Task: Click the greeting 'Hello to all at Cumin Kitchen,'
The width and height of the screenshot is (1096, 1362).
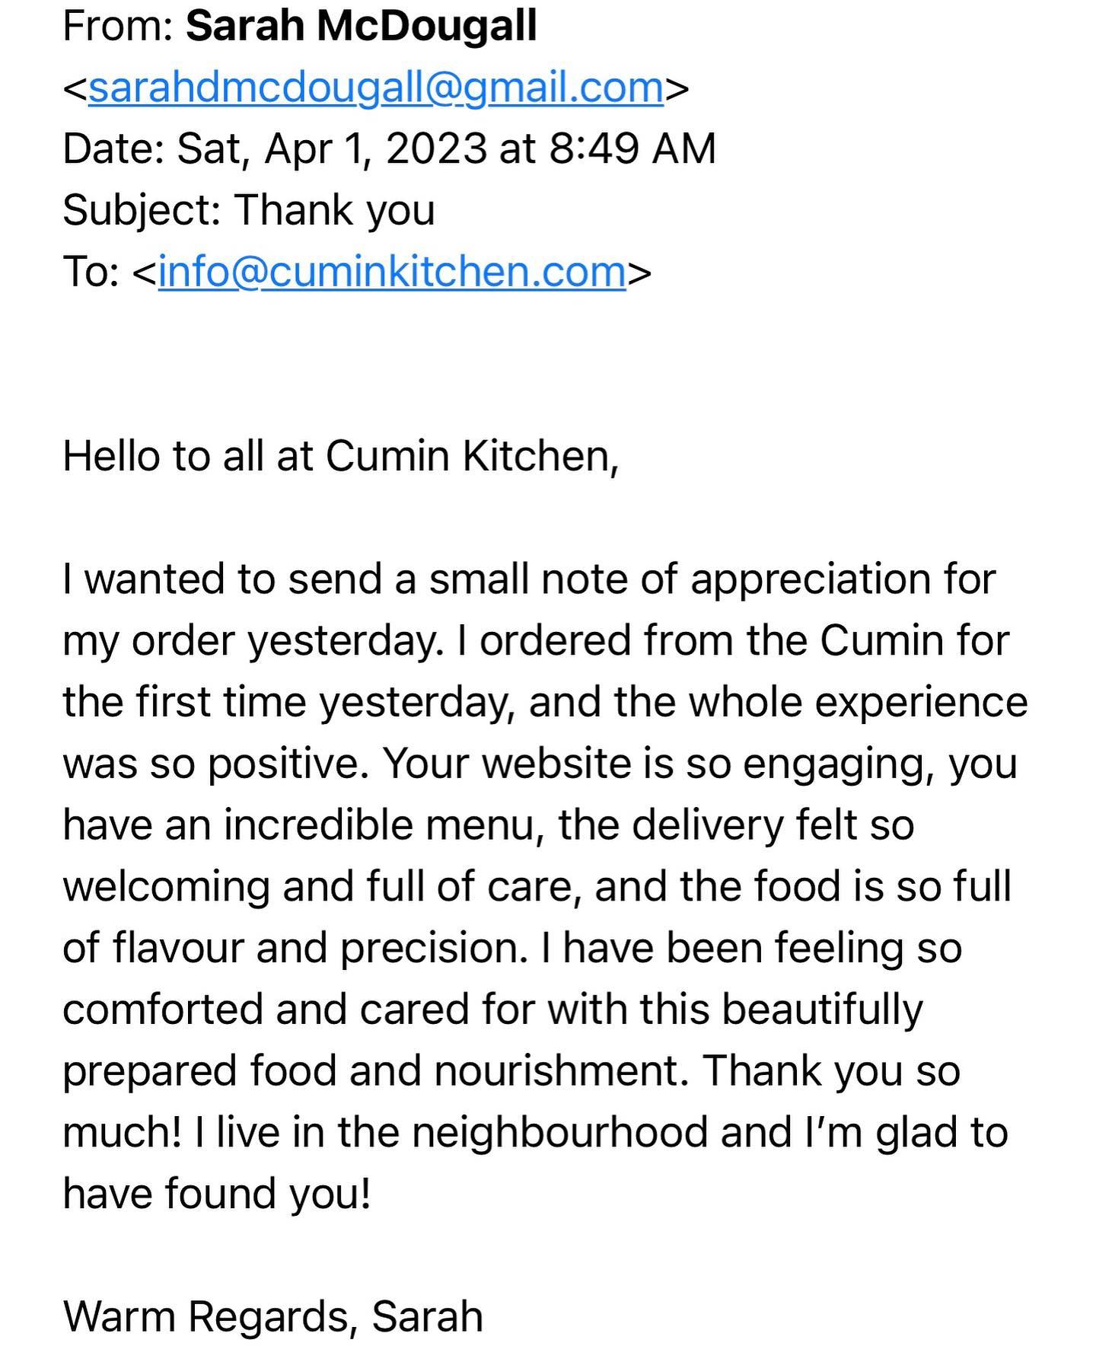Action: coord(341,457)
